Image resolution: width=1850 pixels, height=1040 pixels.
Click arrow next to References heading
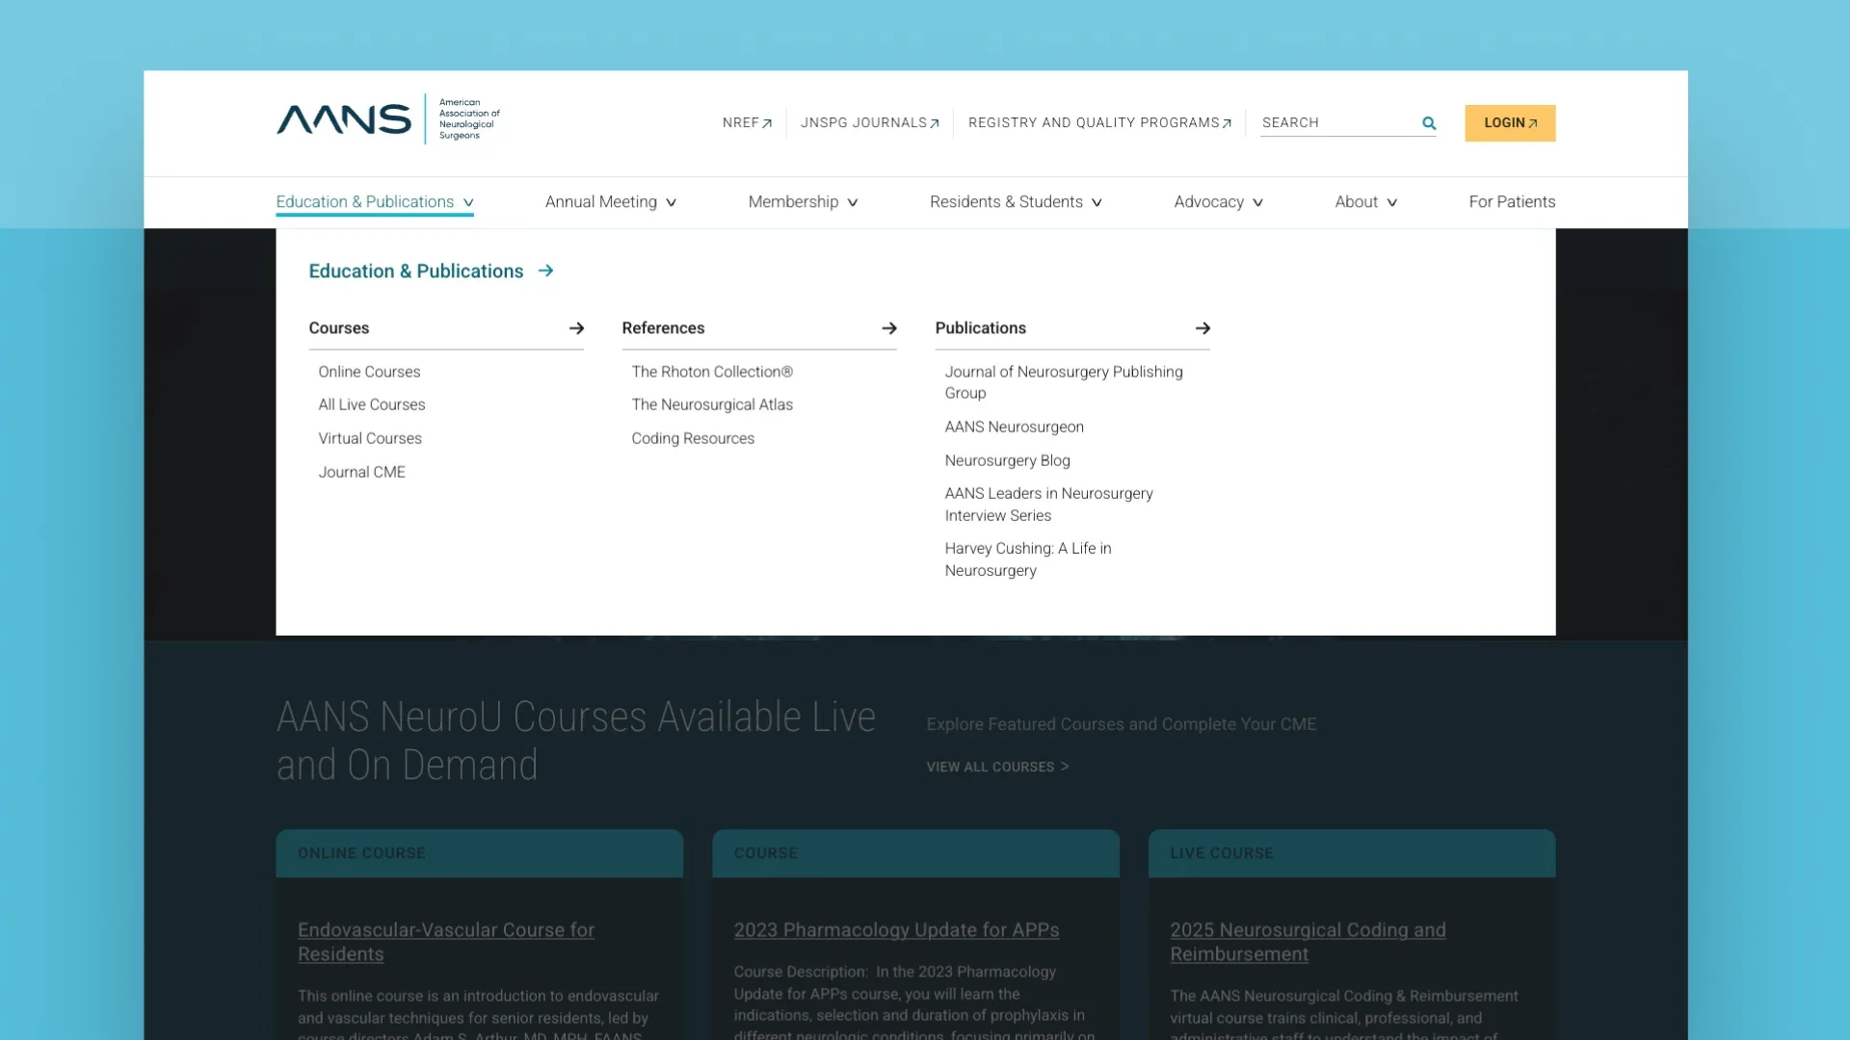pos(888,328)
